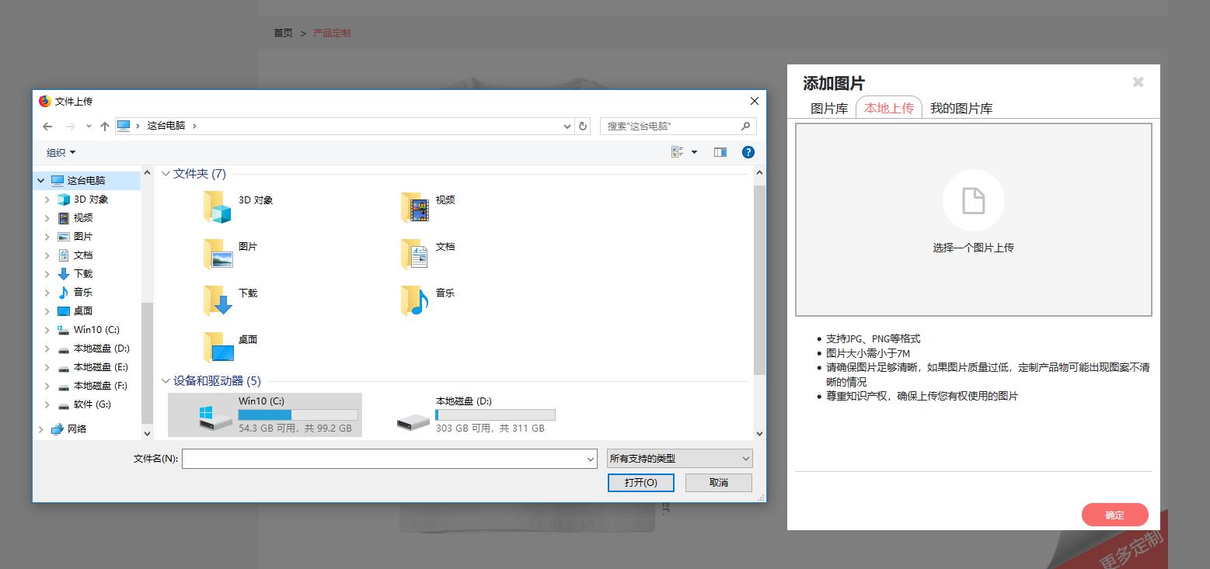Open the 文档 folder in main pane
Viewport: 1210px width, 569px height.
(x=415, y=254)
